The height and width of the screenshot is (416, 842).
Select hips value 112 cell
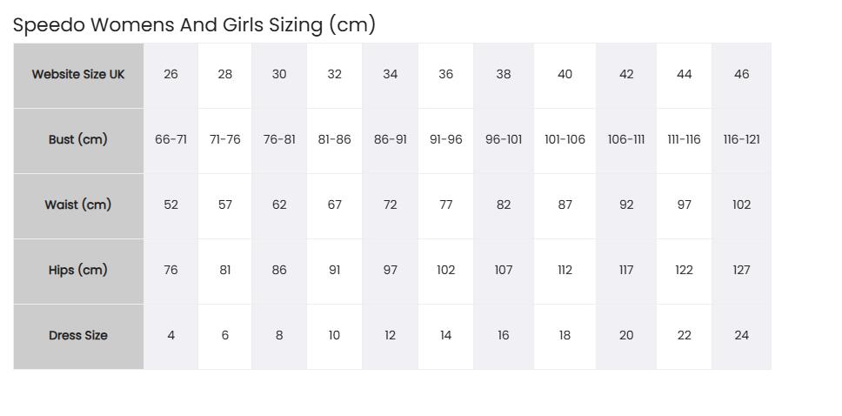pos(565,272)
